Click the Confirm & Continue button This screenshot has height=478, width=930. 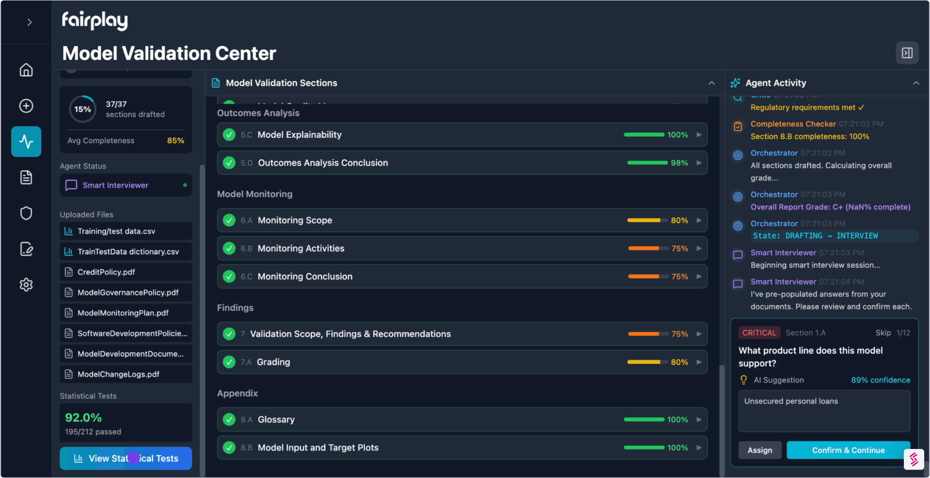[x=848, y=450]
